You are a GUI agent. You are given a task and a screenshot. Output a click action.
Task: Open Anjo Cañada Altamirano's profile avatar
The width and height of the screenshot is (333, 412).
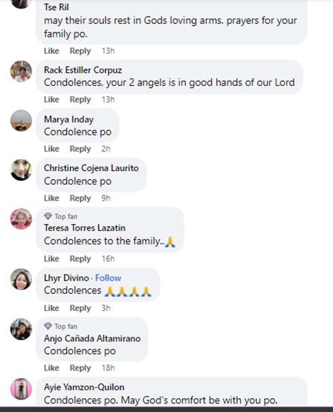[21, 329]
